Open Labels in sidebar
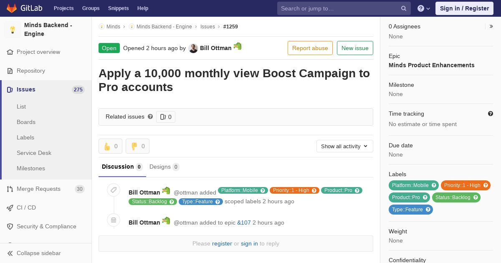The height and width of the screenshot is (263, 501). 25,138
